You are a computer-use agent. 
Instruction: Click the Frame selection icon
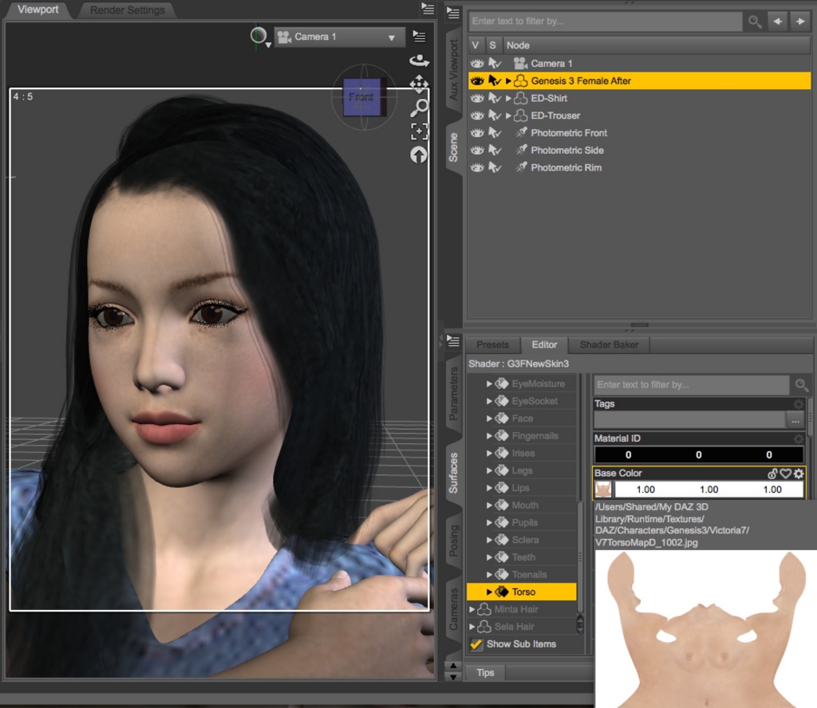click(419, 132)
